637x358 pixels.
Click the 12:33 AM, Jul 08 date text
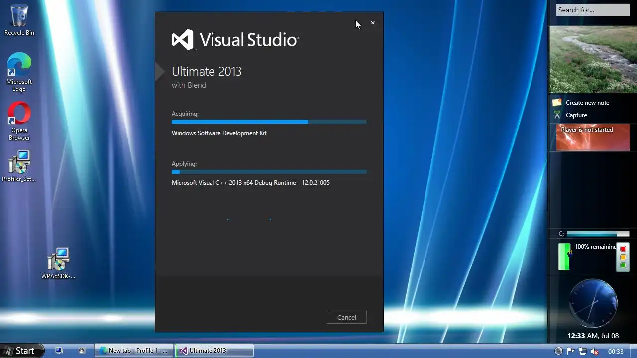[593, 336]
